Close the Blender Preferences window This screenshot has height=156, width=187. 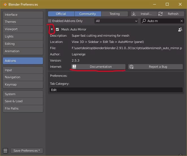[180, 5]
